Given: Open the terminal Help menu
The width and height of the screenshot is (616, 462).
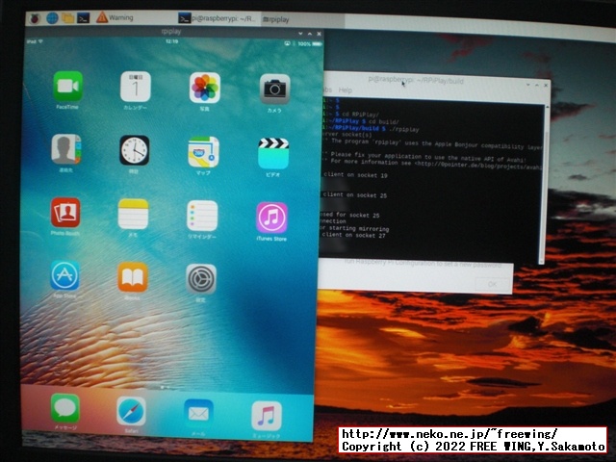Looking at the screenshot, I should [345, 90].
